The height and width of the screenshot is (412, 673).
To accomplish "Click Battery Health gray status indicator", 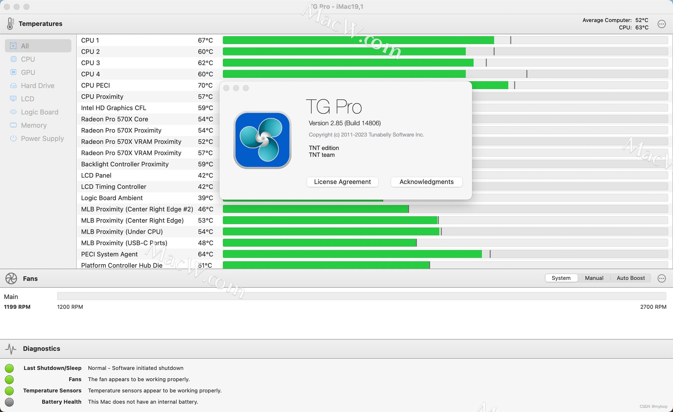I will (x=9, y=402).
